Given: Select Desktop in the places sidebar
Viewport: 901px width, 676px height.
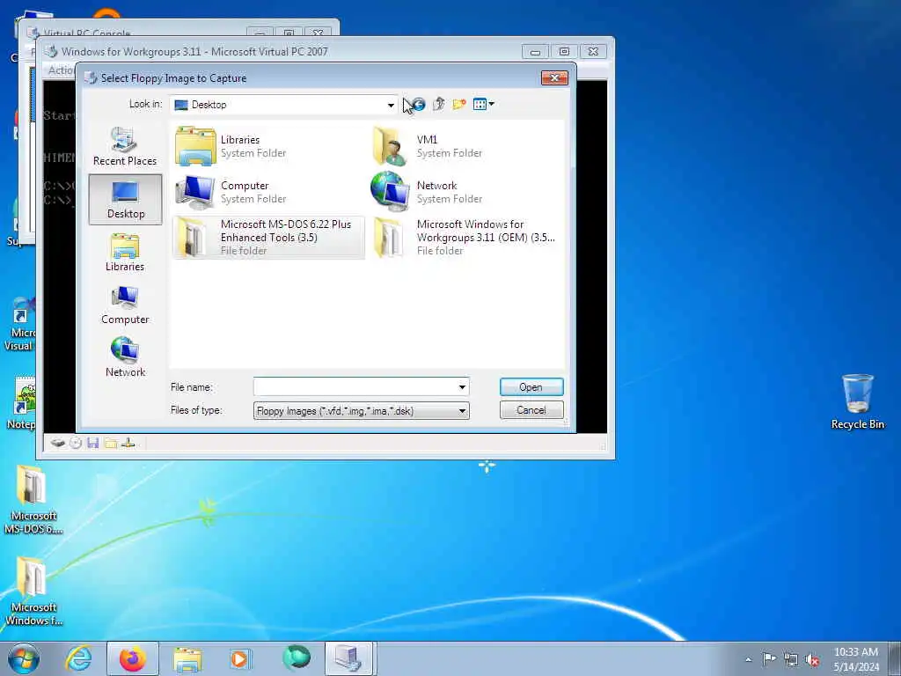Looking at the screenshot, I should coord(125,200).
